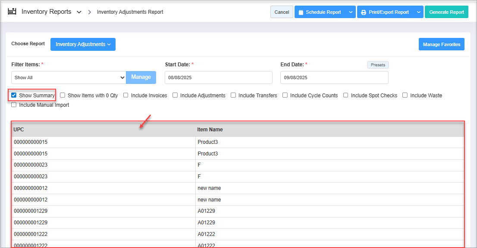Screen dimensions: 477x248
Task: Click the Presets button near End Date
Action: point(378,65)
